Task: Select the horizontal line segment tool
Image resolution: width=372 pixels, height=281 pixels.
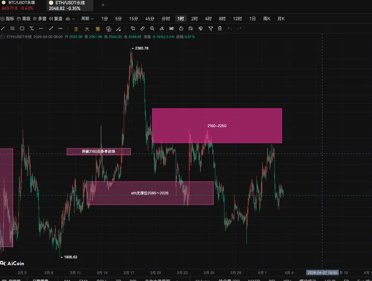Action: pyautogui.click(x=41, y=28)
